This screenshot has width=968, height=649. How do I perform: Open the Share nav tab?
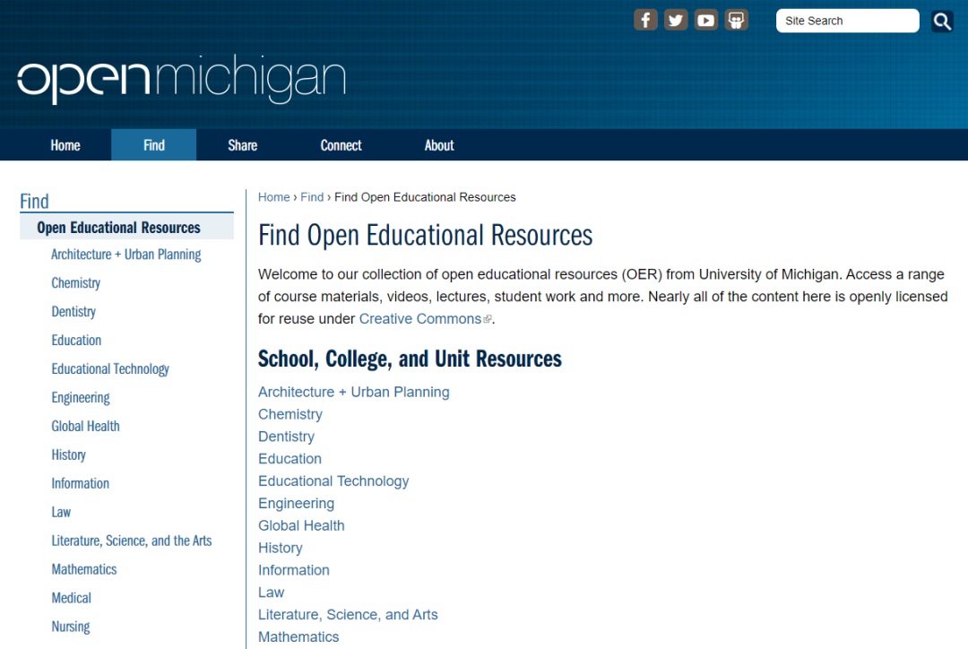click(x=243, y=145)
